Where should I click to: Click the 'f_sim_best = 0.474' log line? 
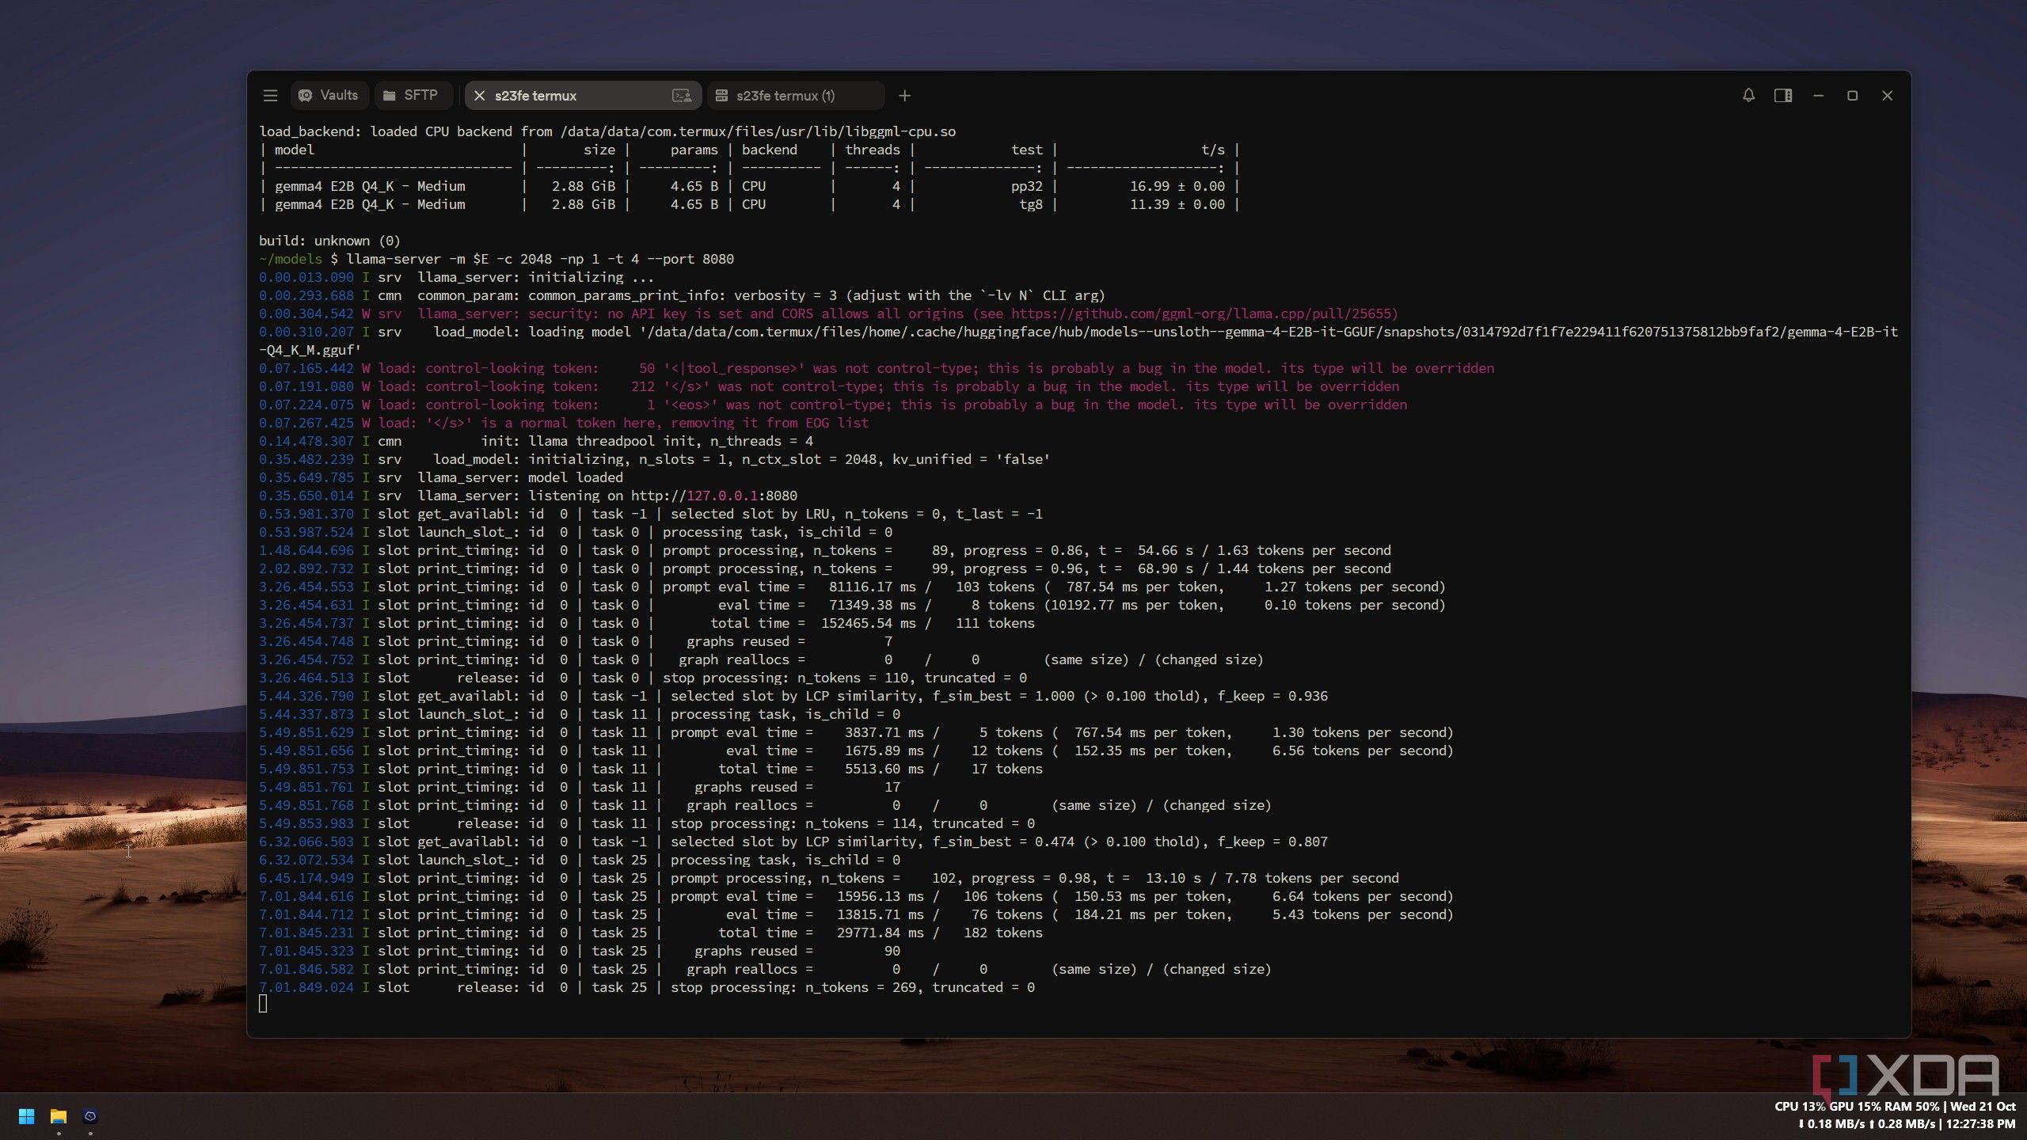[x=793, y=842]
